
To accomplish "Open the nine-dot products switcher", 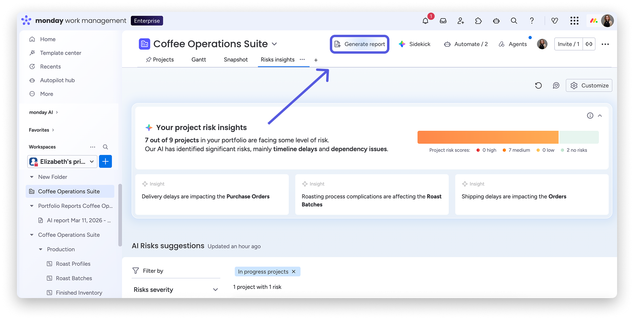I will 574,21.
